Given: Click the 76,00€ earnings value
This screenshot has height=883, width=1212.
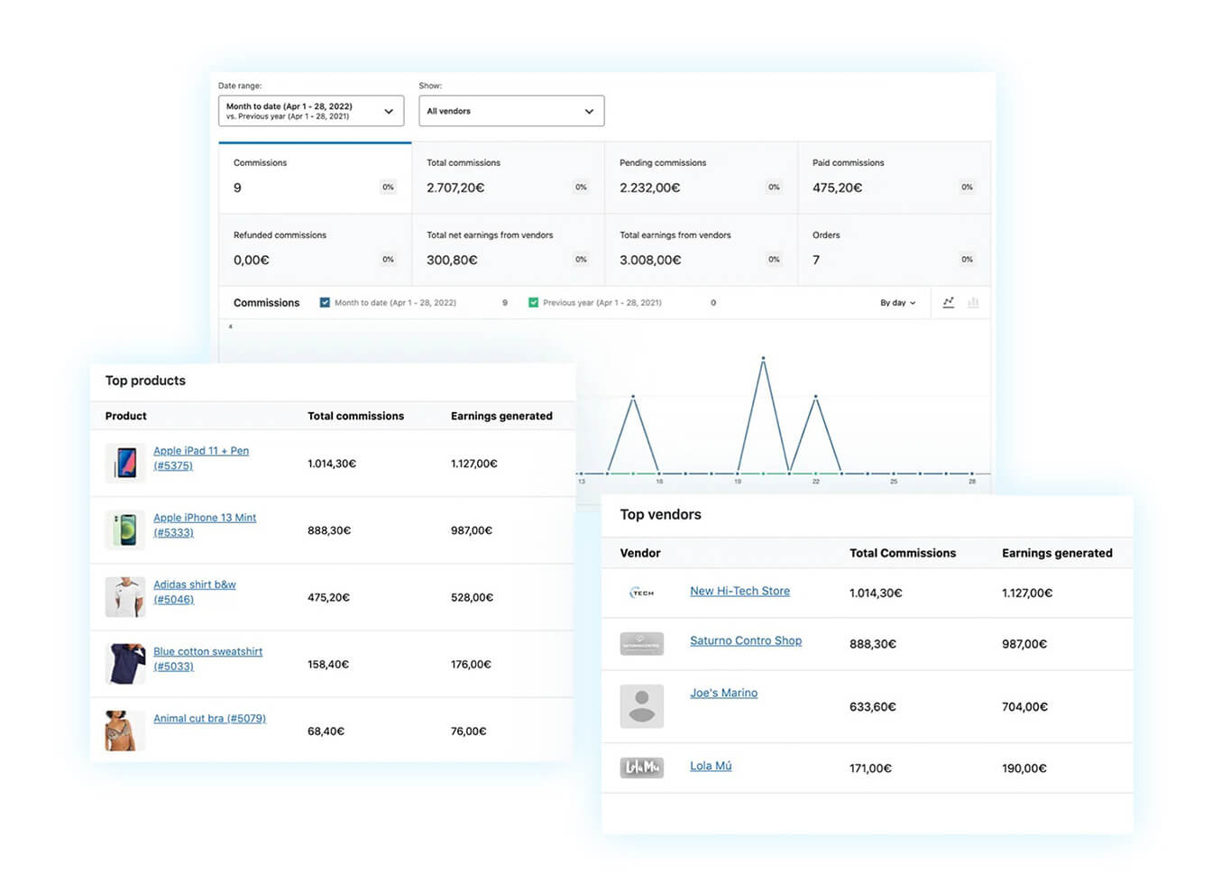Looking at the screenshot, I should tap(468, 731).
